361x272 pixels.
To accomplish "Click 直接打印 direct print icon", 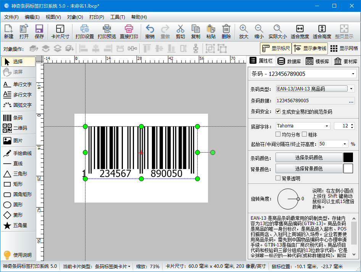I will click(x=129, y=32).
